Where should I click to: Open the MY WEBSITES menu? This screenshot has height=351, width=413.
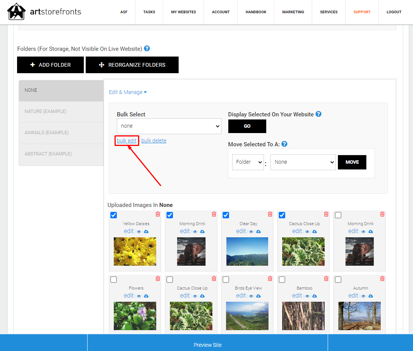click(183, 12)
